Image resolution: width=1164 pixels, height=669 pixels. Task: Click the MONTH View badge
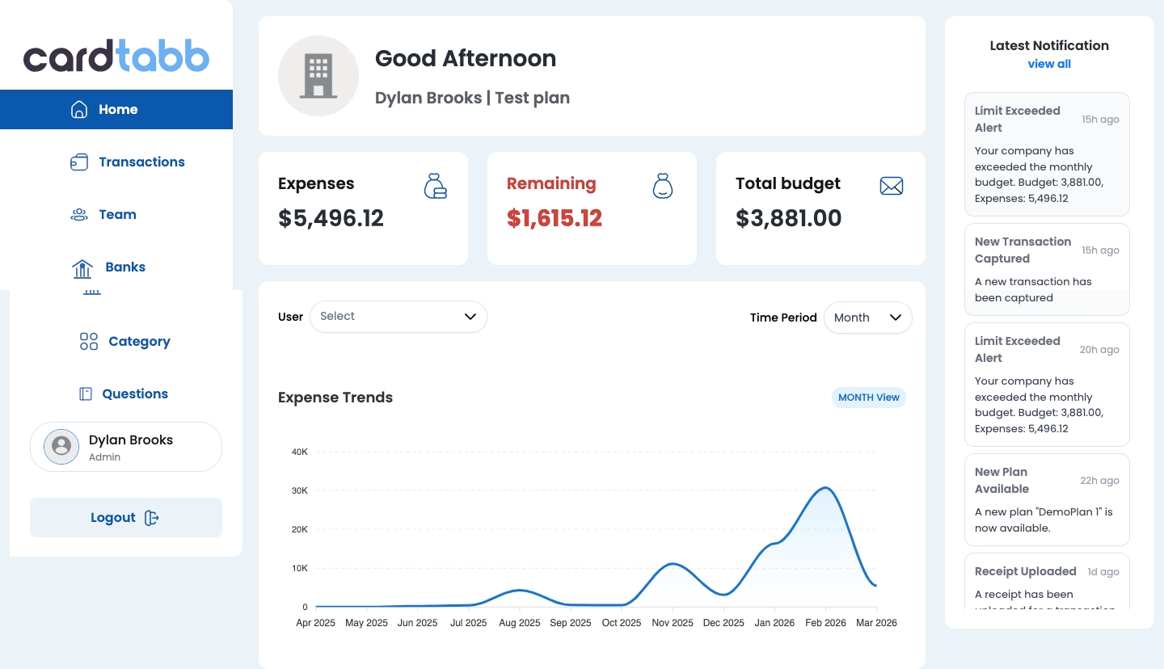(868, 398)
